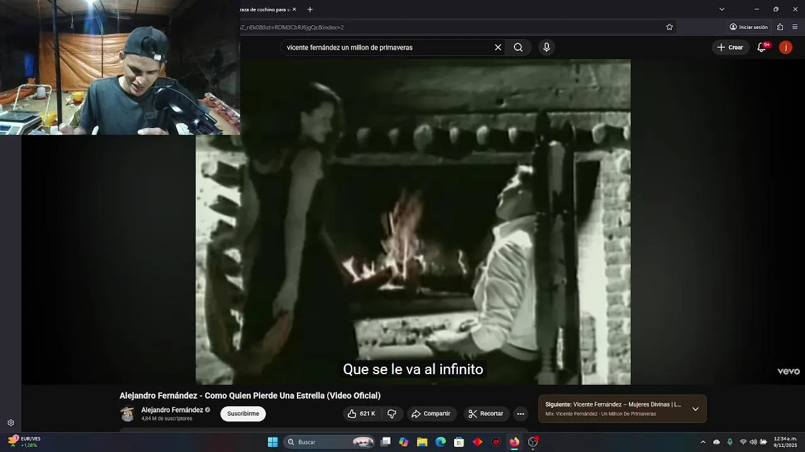Open the browser extensions icon

[x=780, y=27]
